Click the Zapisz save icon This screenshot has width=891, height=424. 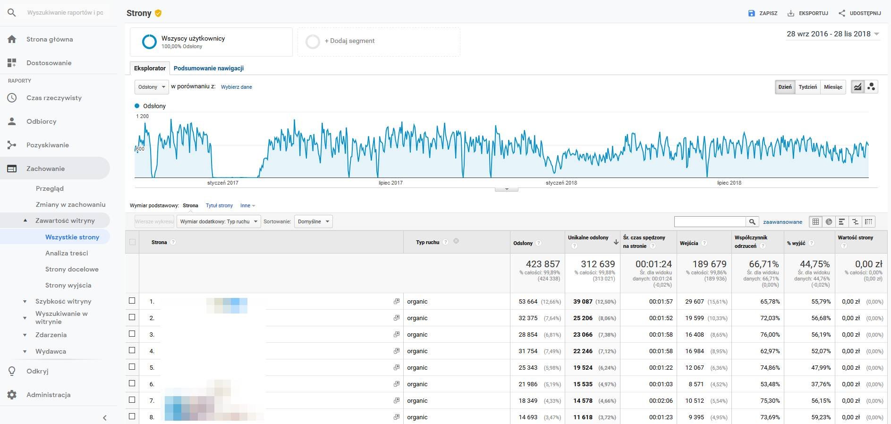751,13
